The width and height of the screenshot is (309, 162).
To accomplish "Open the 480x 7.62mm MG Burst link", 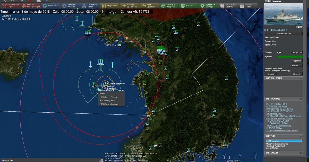I will tap(280, 118).
